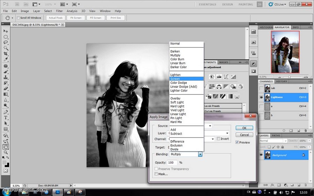Select the Eyedropper tool
The image size is (314, 196).
[6, 60]
